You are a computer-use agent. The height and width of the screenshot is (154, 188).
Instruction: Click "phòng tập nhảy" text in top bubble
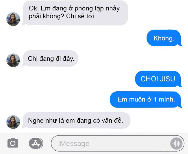[x=97, y=9]
